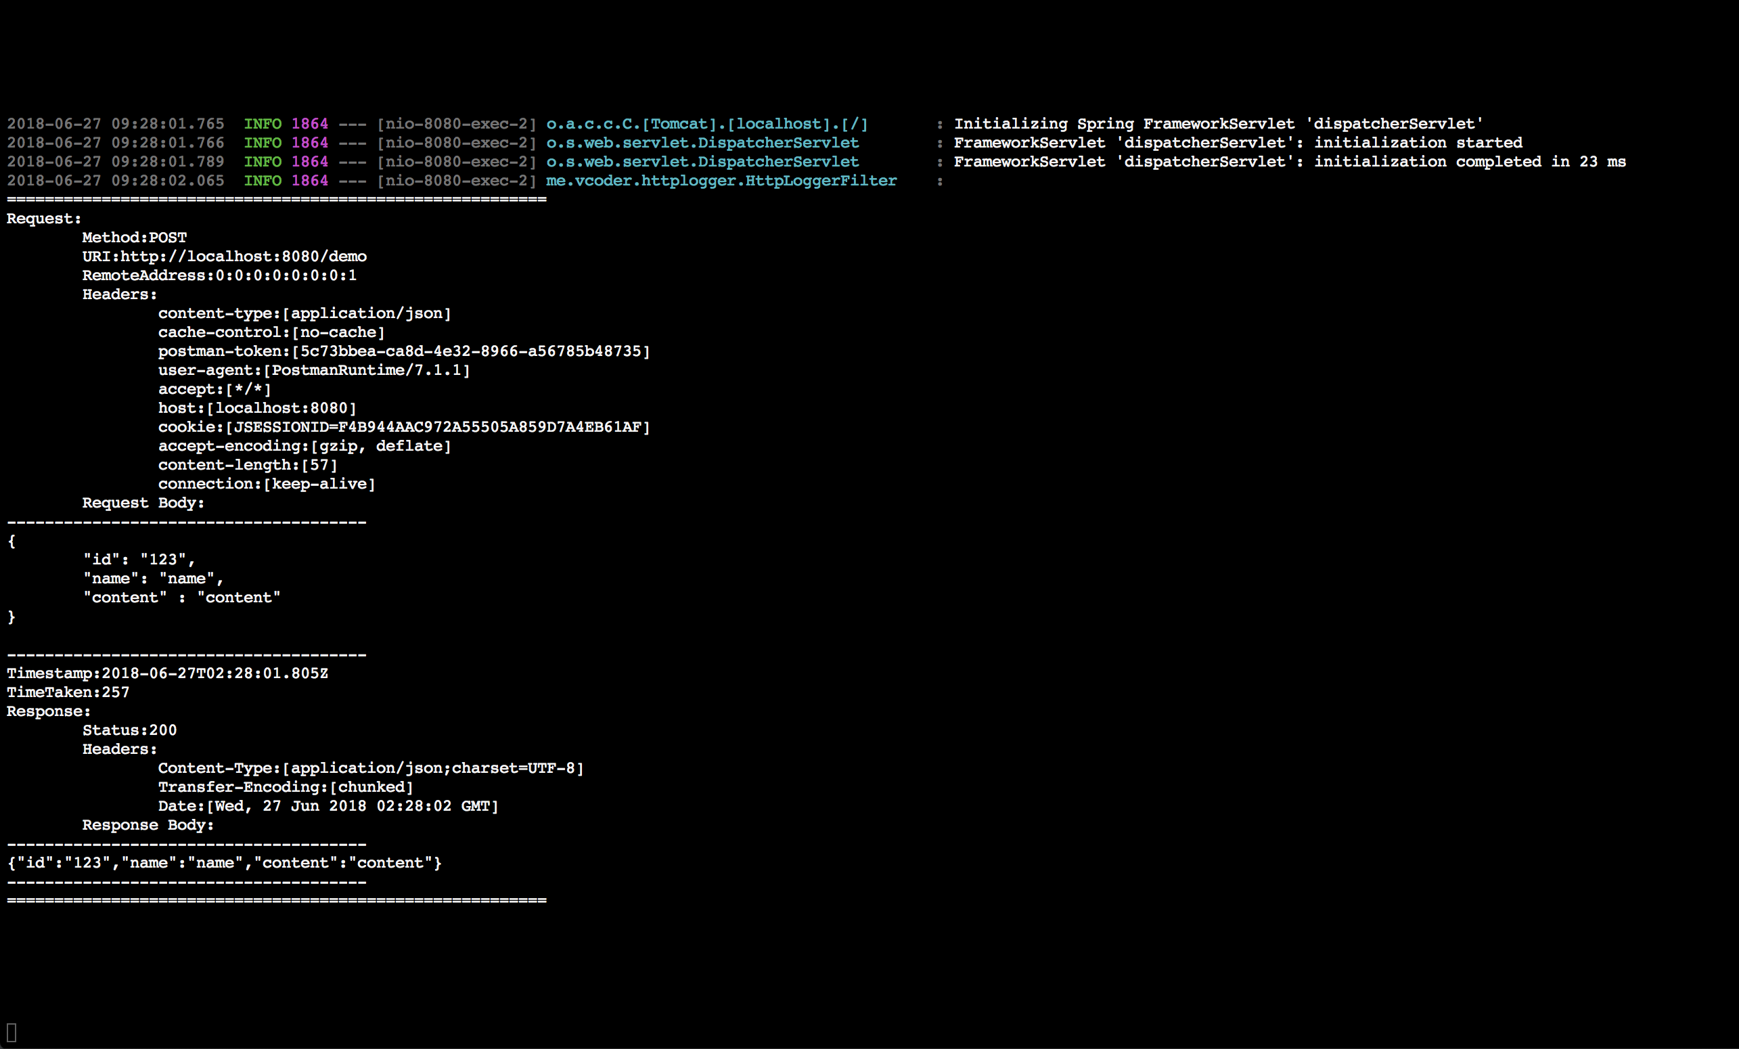Click the Timestamp line text
The height and width of the screenshot is (1049, 1739).
(x=167, y=673)
